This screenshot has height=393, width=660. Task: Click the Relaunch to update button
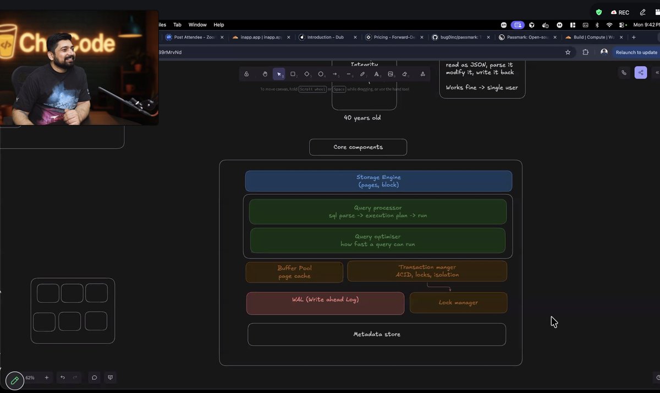click(x=636, y=52)
